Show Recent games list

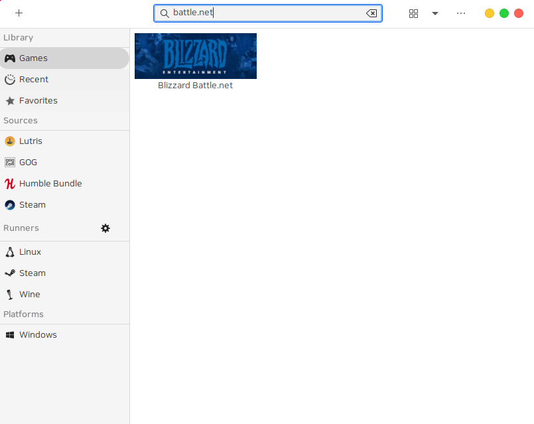pyautogui.click(x=34, y=80)
